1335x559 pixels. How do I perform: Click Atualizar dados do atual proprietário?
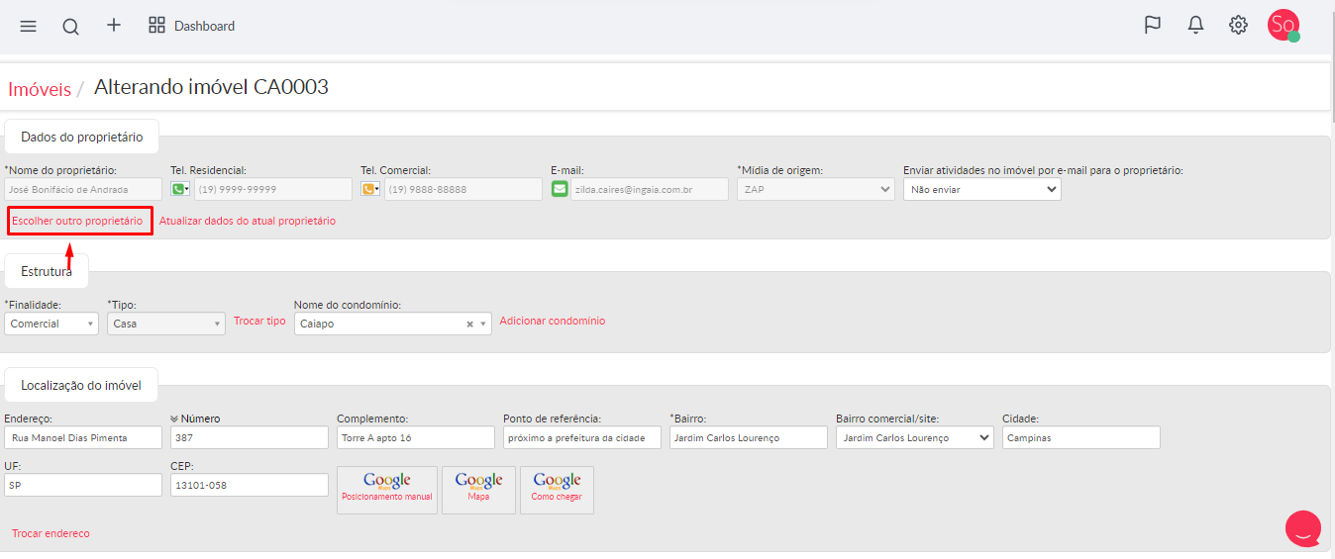(248, 221)
